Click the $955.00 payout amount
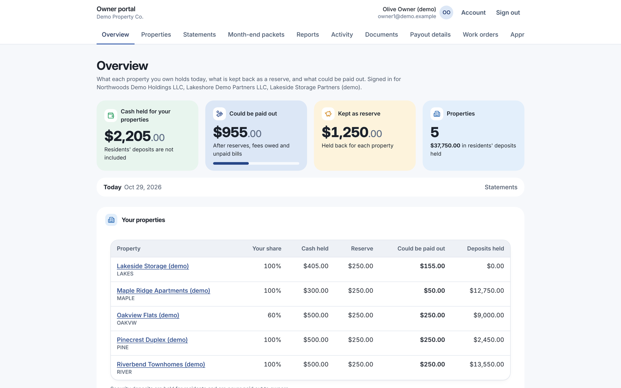 pos(237,132)
